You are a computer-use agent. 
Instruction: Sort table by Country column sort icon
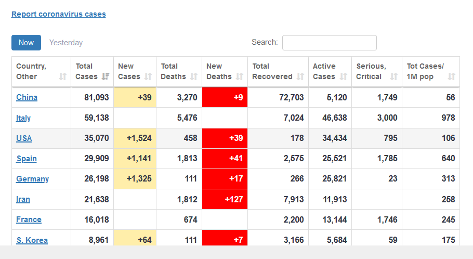pos(63,76)
